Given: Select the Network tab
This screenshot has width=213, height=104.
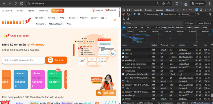Looking at the screenshot, I should [x=170, y=10].
